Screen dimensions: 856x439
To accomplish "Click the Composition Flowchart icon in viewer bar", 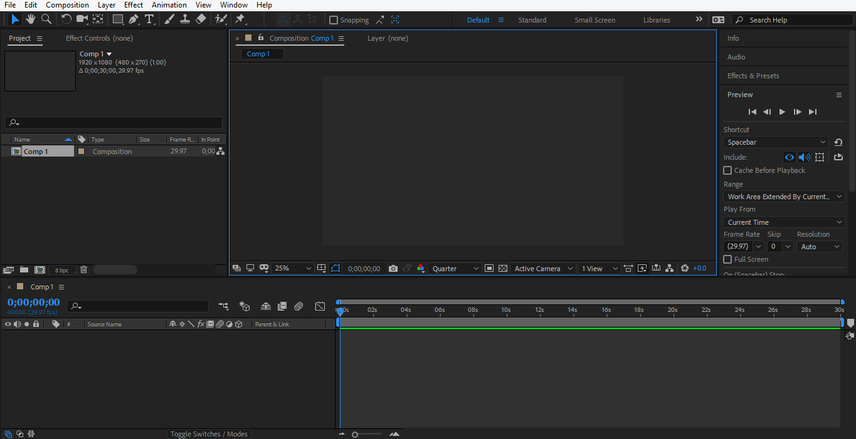I will coord(670,269).
